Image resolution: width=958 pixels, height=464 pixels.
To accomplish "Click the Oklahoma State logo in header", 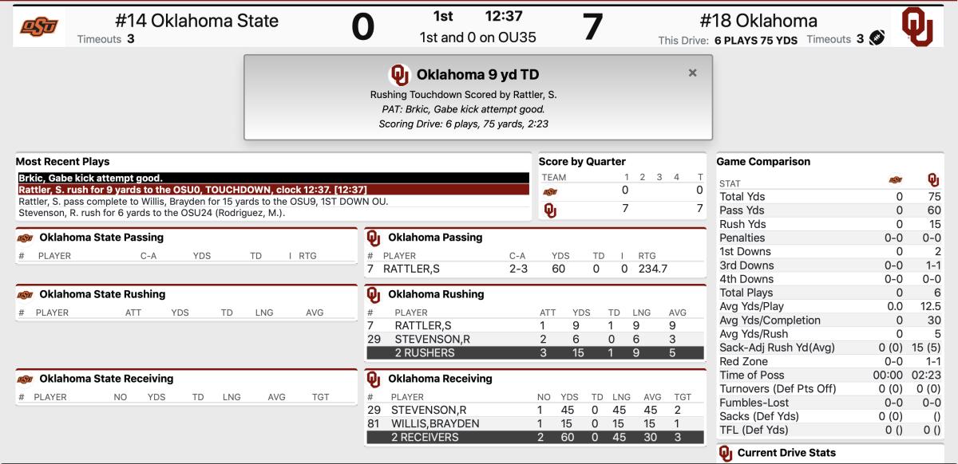I will click(39, 26).
